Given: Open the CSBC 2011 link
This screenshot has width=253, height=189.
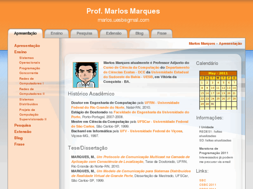Looking at the screenshot, I should (x=208, y=185).
